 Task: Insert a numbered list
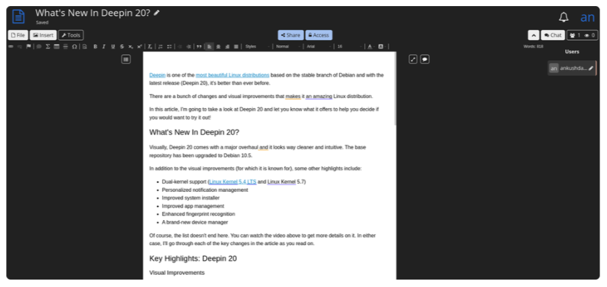161,47
